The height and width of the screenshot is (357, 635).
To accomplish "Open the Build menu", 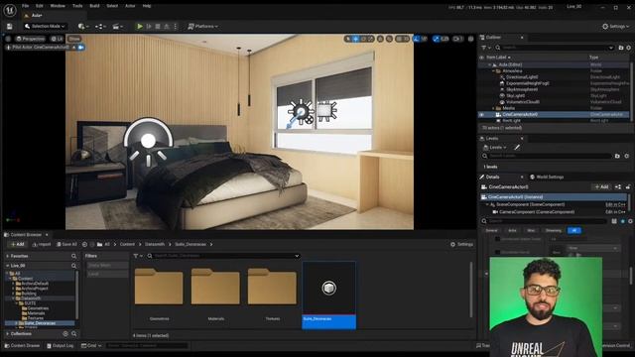I will pos(94,6).
